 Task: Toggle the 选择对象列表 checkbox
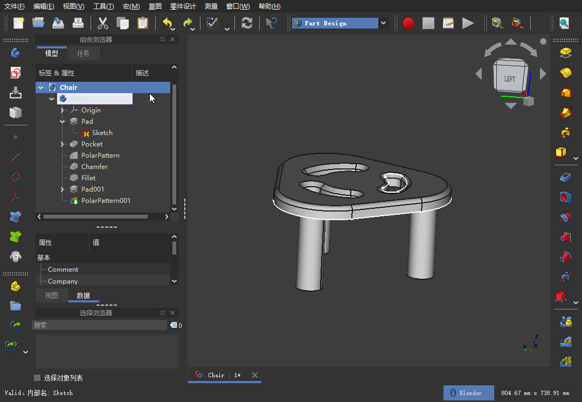(37, 378)
